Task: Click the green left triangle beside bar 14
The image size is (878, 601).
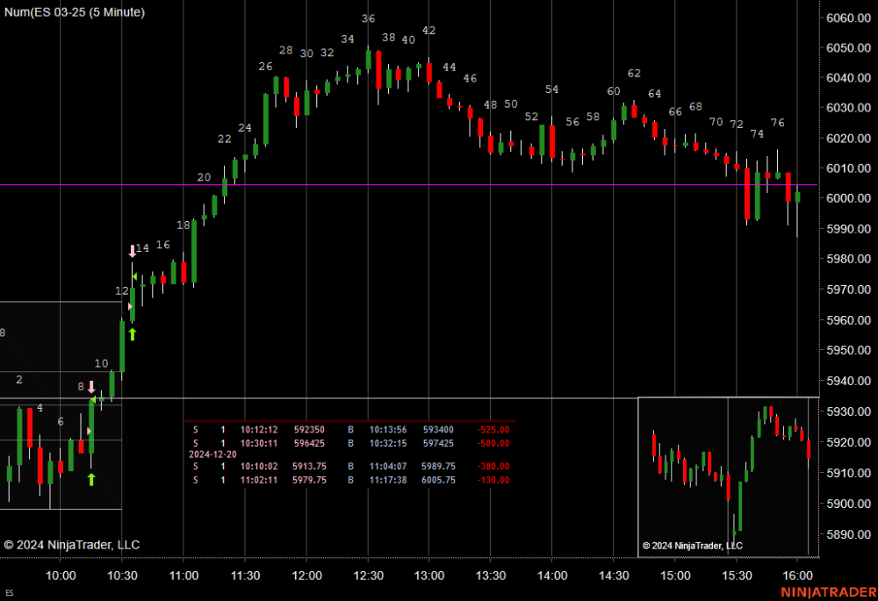Action: pos(134,277)
